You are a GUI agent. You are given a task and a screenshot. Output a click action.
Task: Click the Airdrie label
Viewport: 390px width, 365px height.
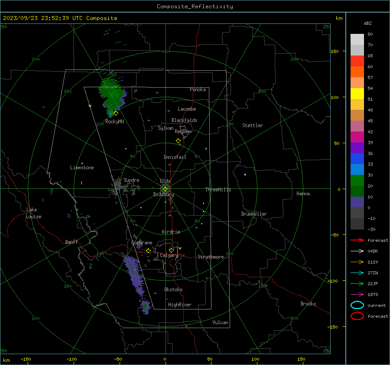(x=171, y=232)
